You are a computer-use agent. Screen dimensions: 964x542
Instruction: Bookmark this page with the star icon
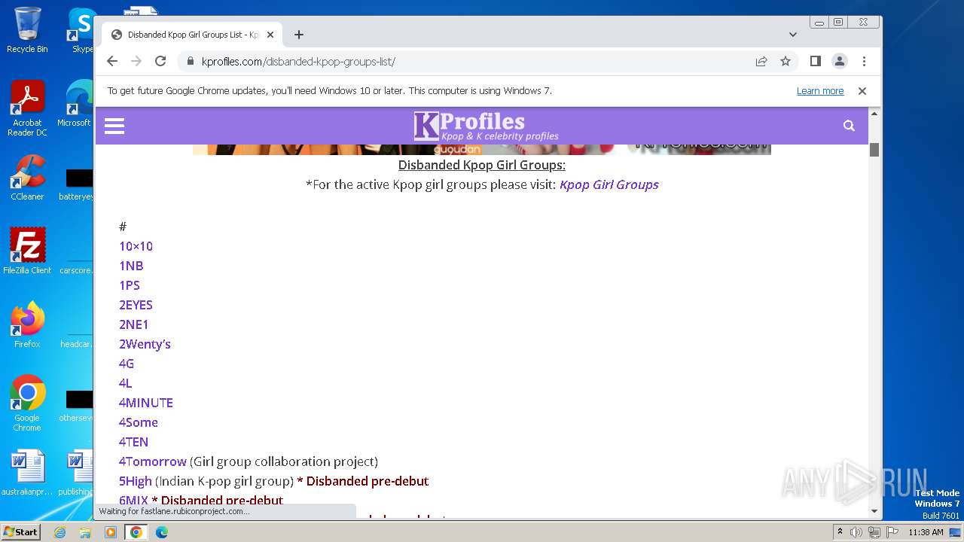[786, 61]
